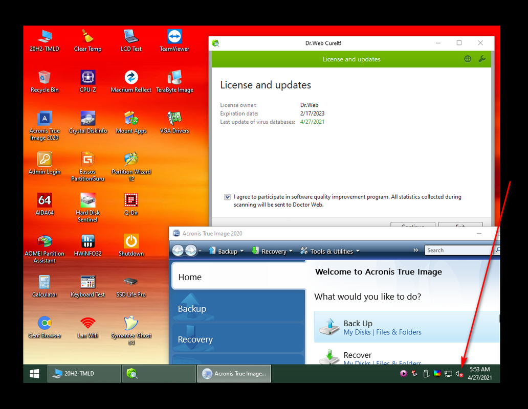Click the network tray icon
This screenshot has height=409, width=528.
(448, 374)
